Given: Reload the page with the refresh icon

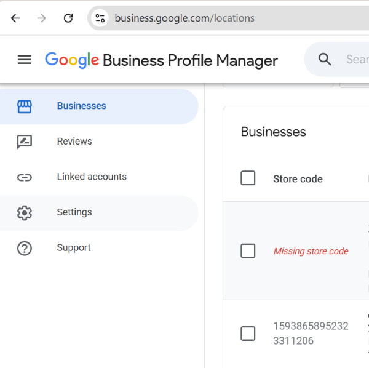Looking at the screenshot, I should [68, 18].
